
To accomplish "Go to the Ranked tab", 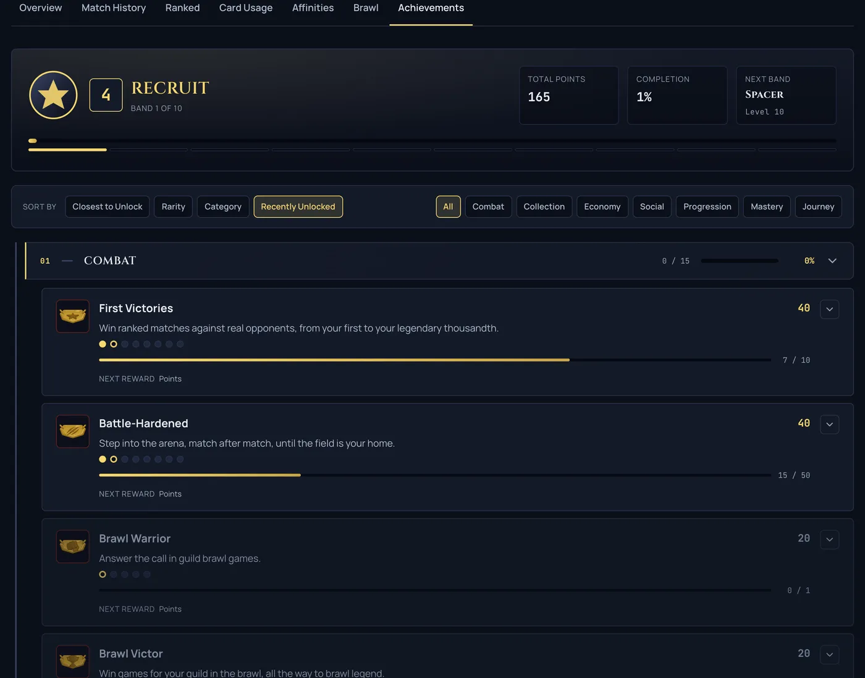I will (x=182, y=8).
